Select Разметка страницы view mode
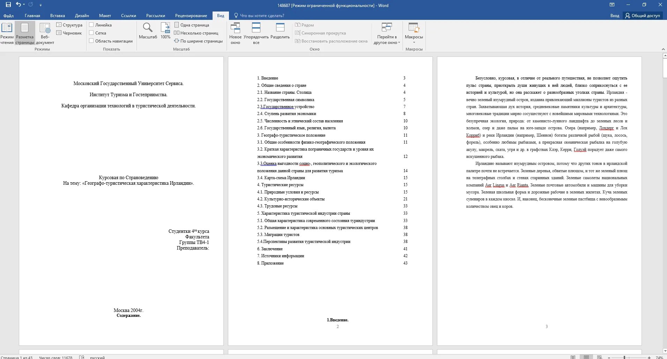The image size is (667, 359). tap(25, 33)
